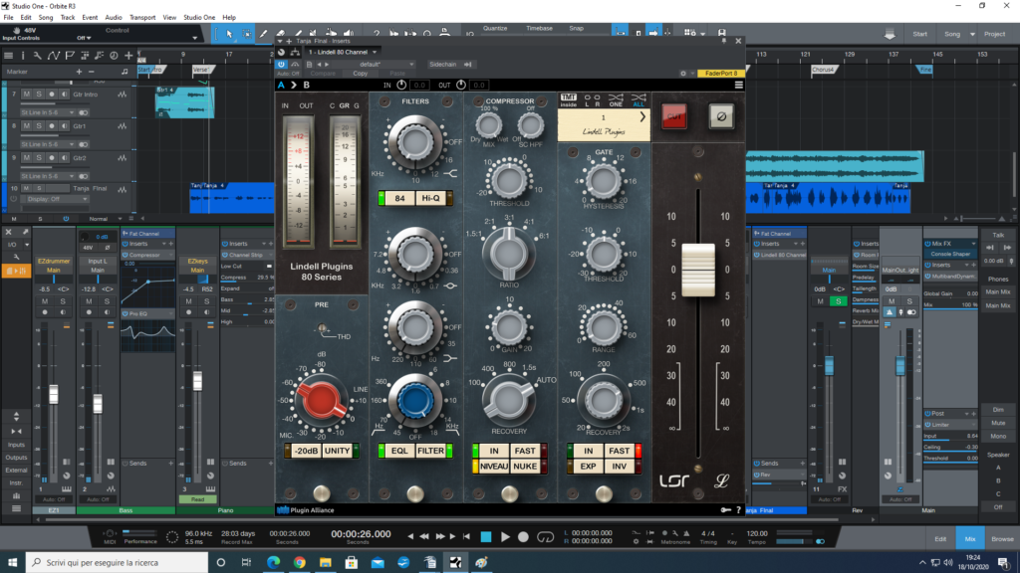The image size is (1020, 573).
Task: Open Chrome from the Windows taskbar
Action: 299,563
